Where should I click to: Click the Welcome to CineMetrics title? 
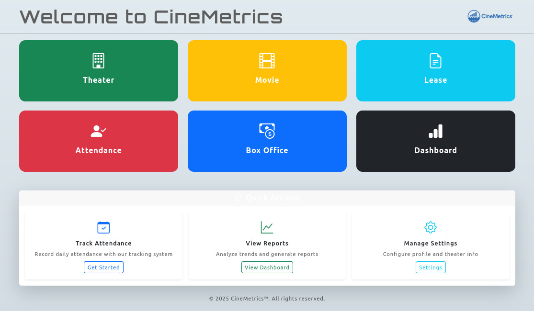tap(151, 17)
